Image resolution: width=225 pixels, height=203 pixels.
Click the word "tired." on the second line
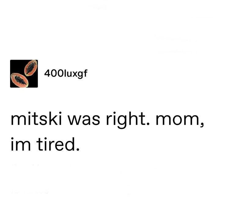tap(58, 144)
